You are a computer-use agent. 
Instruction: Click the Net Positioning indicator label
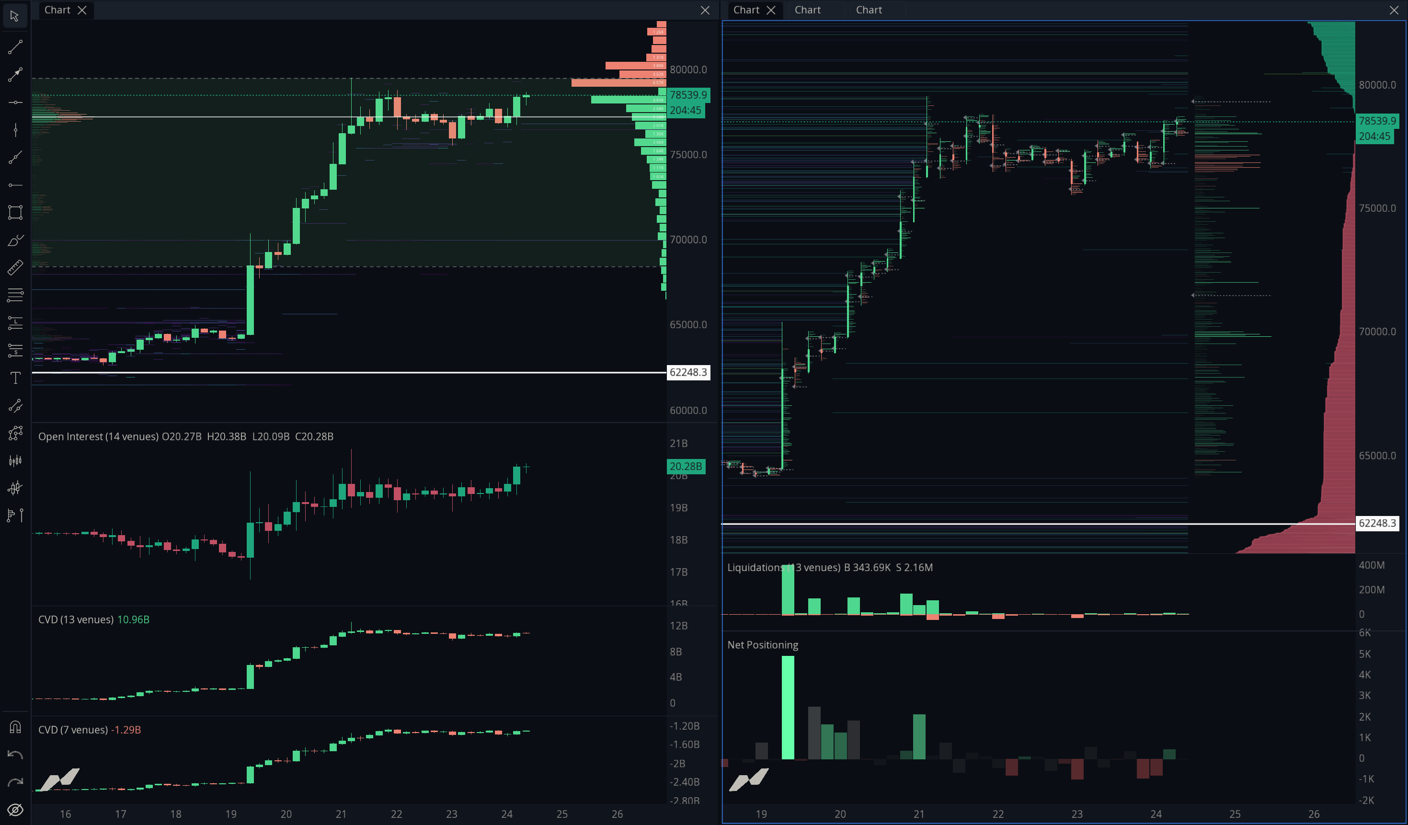(763, 644)
